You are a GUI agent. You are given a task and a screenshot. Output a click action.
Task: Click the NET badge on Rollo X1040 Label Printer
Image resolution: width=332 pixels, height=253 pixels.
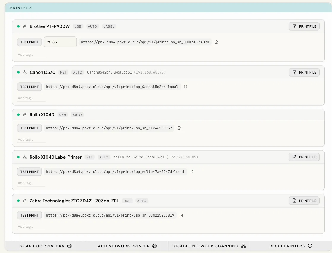point(89,157)
